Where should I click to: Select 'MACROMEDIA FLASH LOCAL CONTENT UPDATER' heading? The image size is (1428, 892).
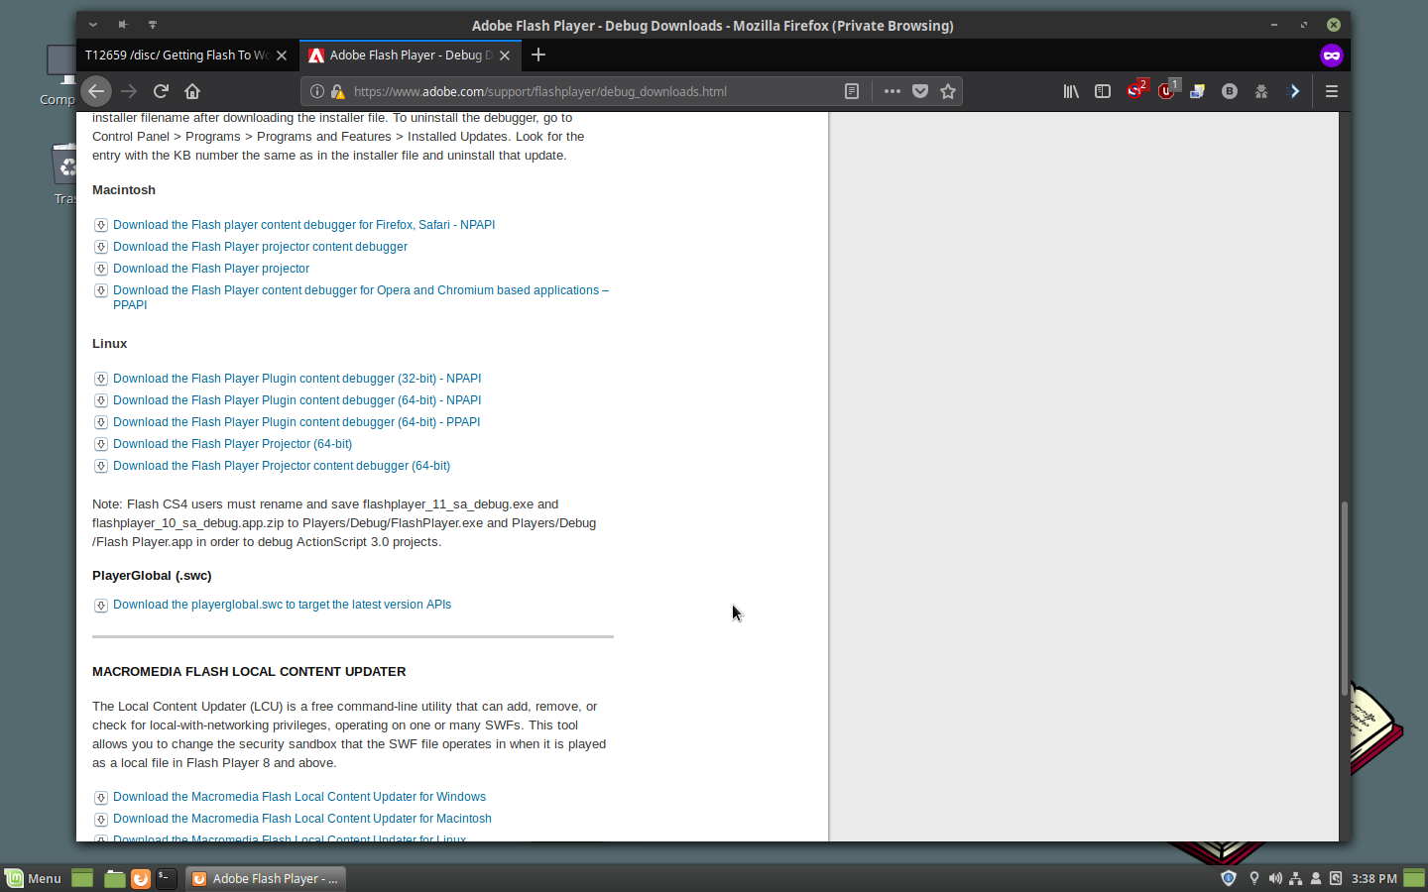click(249, 672)
